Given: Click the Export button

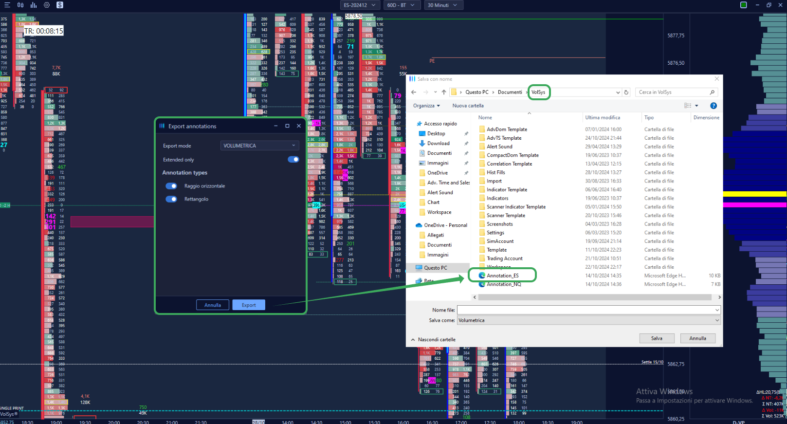Looking at the screenshot, I should tap(249, 305).
